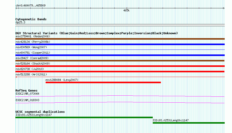
Task: Click the right green segmental duplication bar
Action: (189, 123)
